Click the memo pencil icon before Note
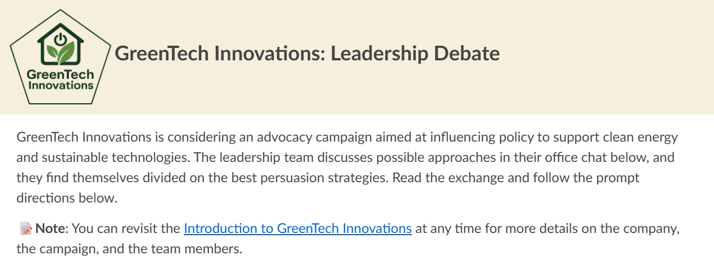Screen dimensions: 714x264 tap(27, 228)
